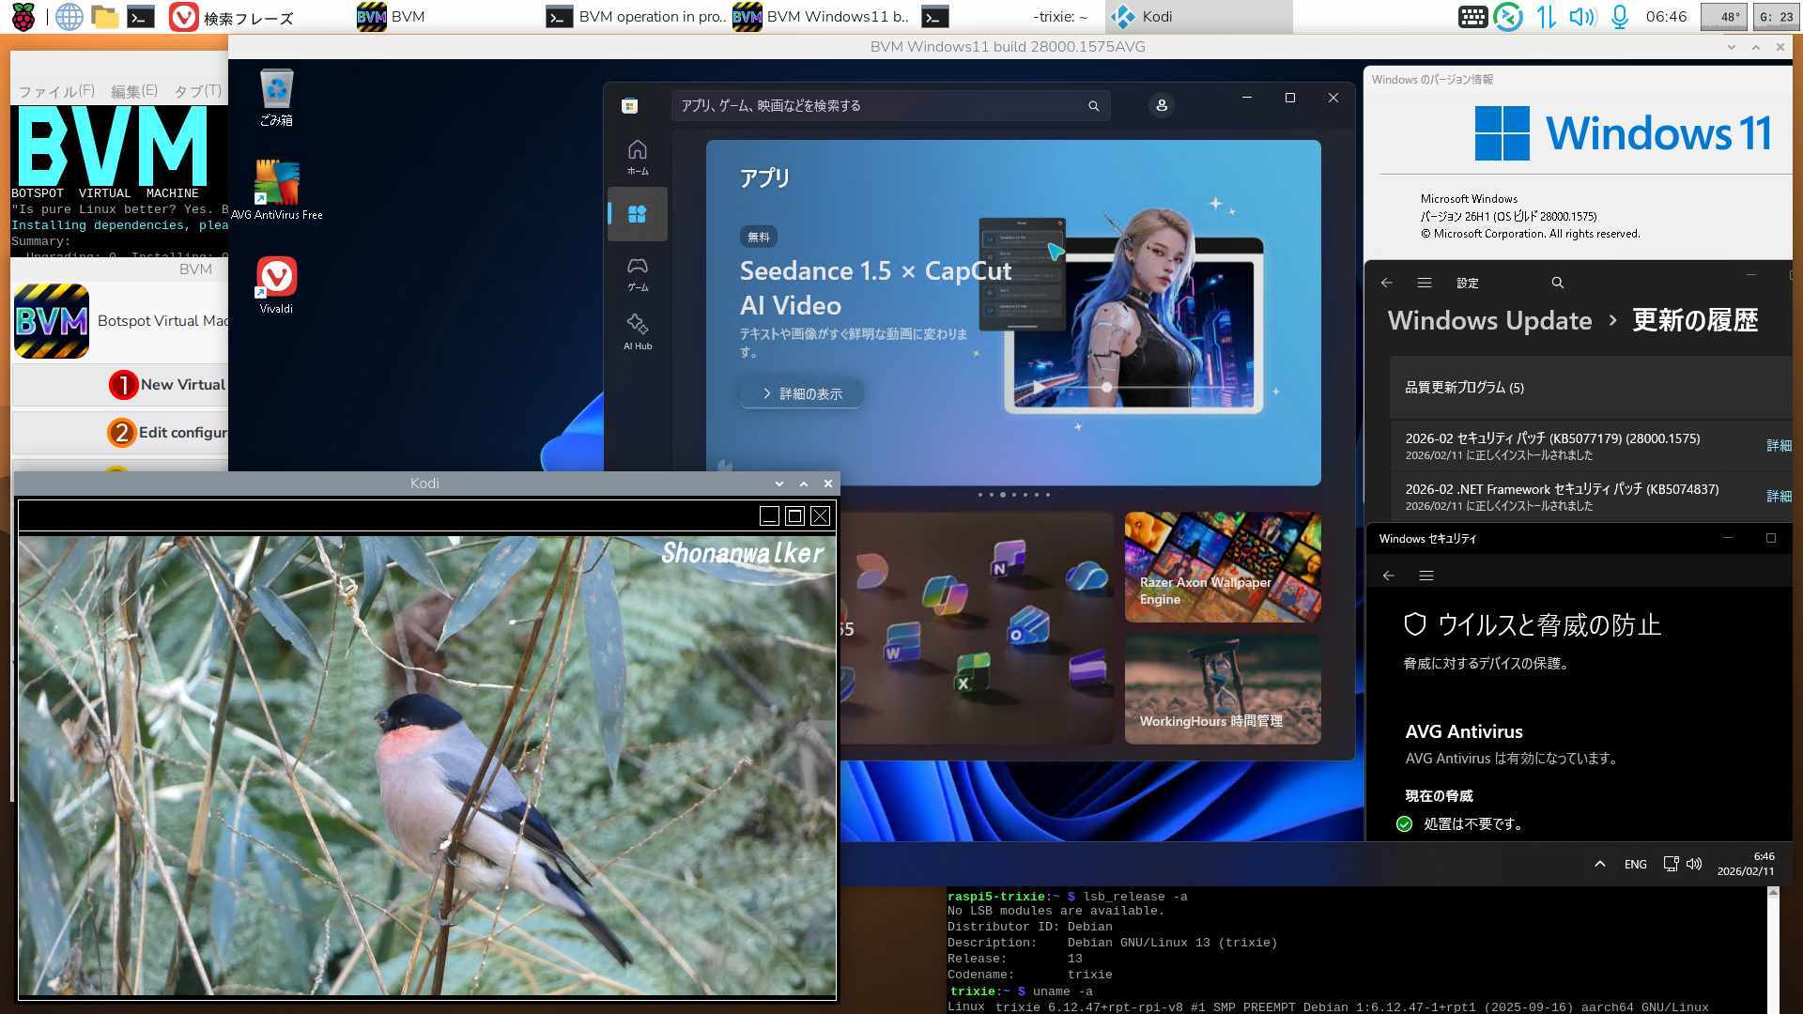Click the Store profile account icon
Viewport: 1803px width, 1014px height.
tap(1162, 105)
